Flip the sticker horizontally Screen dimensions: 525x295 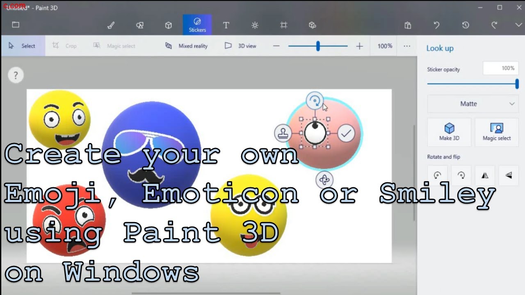(x=485, y=175)
